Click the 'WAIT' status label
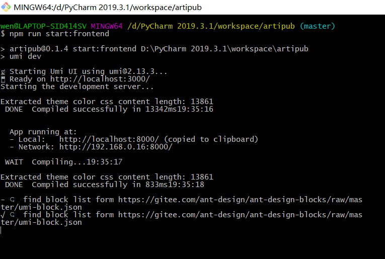Viewport: 385px width, 259px height. (14, 162)
